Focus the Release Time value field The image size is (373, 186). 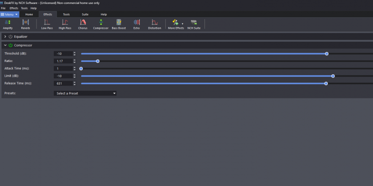point(63,83)
